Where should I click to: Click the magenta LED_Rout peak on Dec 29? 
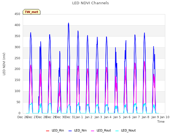click(x=50, y=61)
